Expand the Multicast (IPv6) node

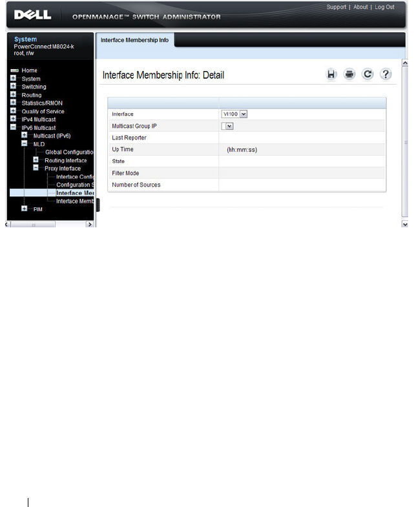point(25,135)
